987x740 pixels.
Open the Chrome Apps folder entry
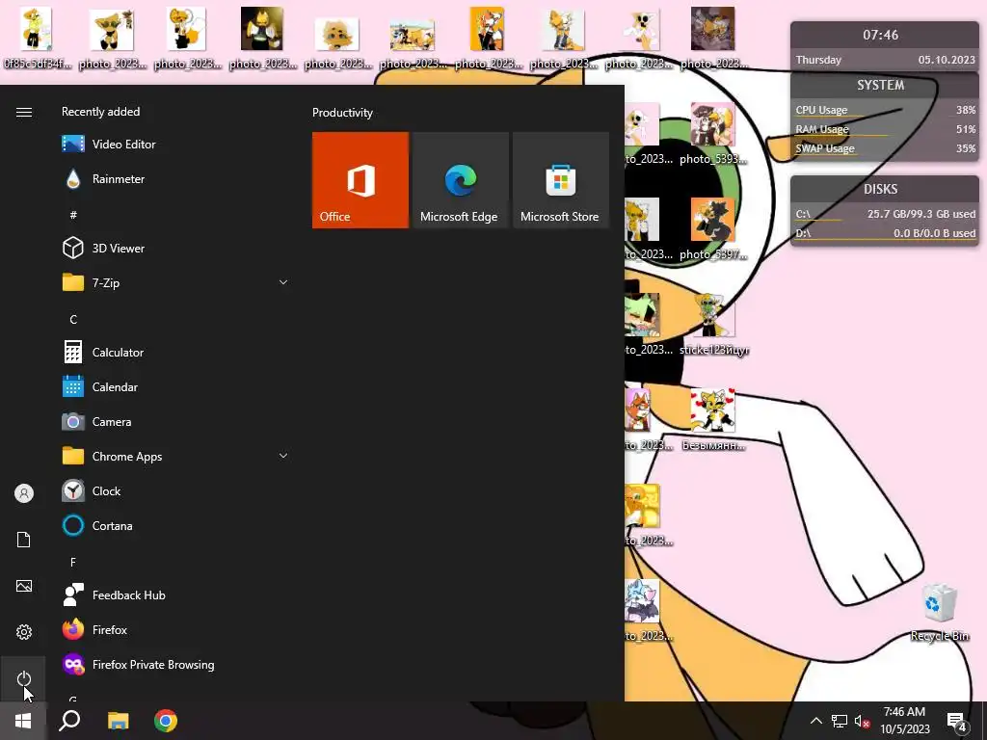(x=176, y=456)
